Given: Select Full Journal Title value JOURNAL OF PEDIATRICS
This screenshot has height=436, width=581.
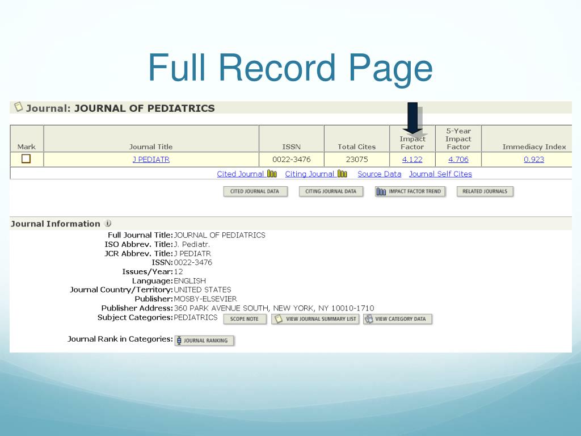Looking at the screenshot, I should click(x=220, y=235).
